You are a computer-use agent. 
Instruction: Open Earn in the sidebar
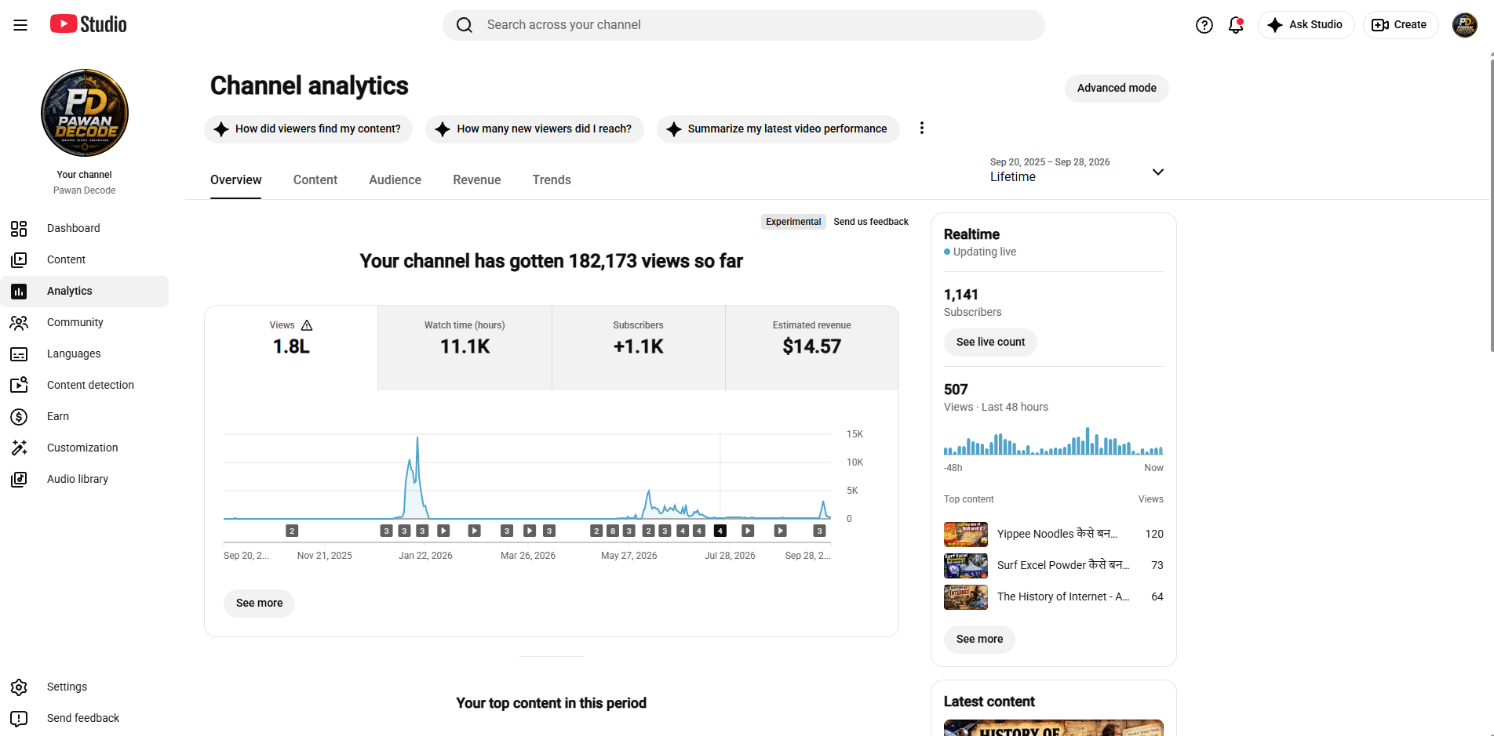pyautogui.click(x=85, y=416)
